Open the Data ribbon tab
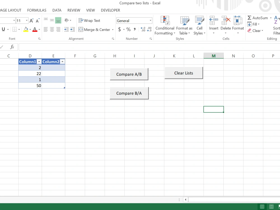Image resolution: width=280 pixels, height=210 pixels. pos(57,10)
